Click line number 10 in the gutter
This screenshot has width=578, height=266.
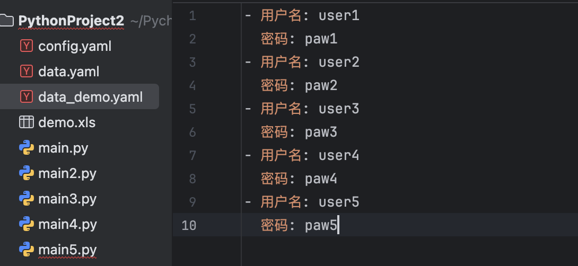(x=189, y=226)
